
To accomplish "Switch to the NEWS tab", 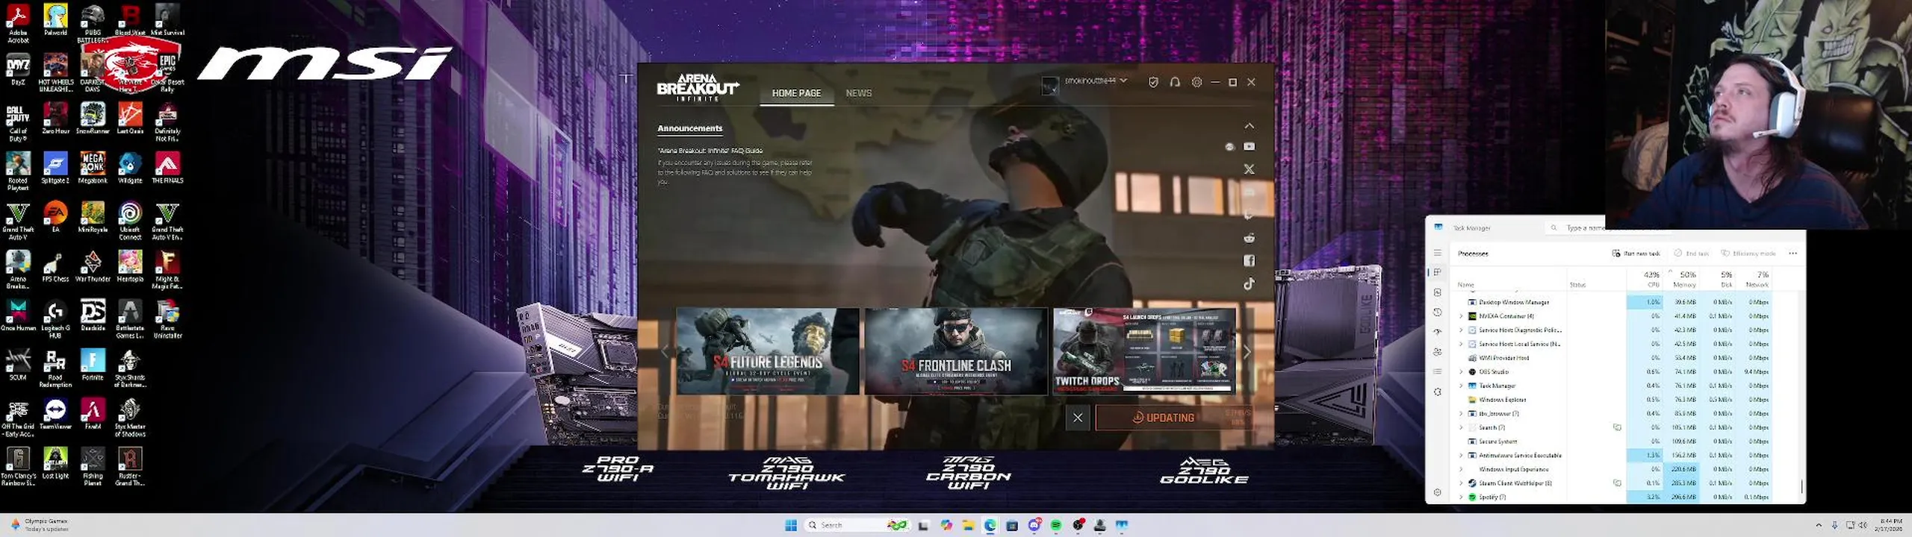I will pos(858,93).
